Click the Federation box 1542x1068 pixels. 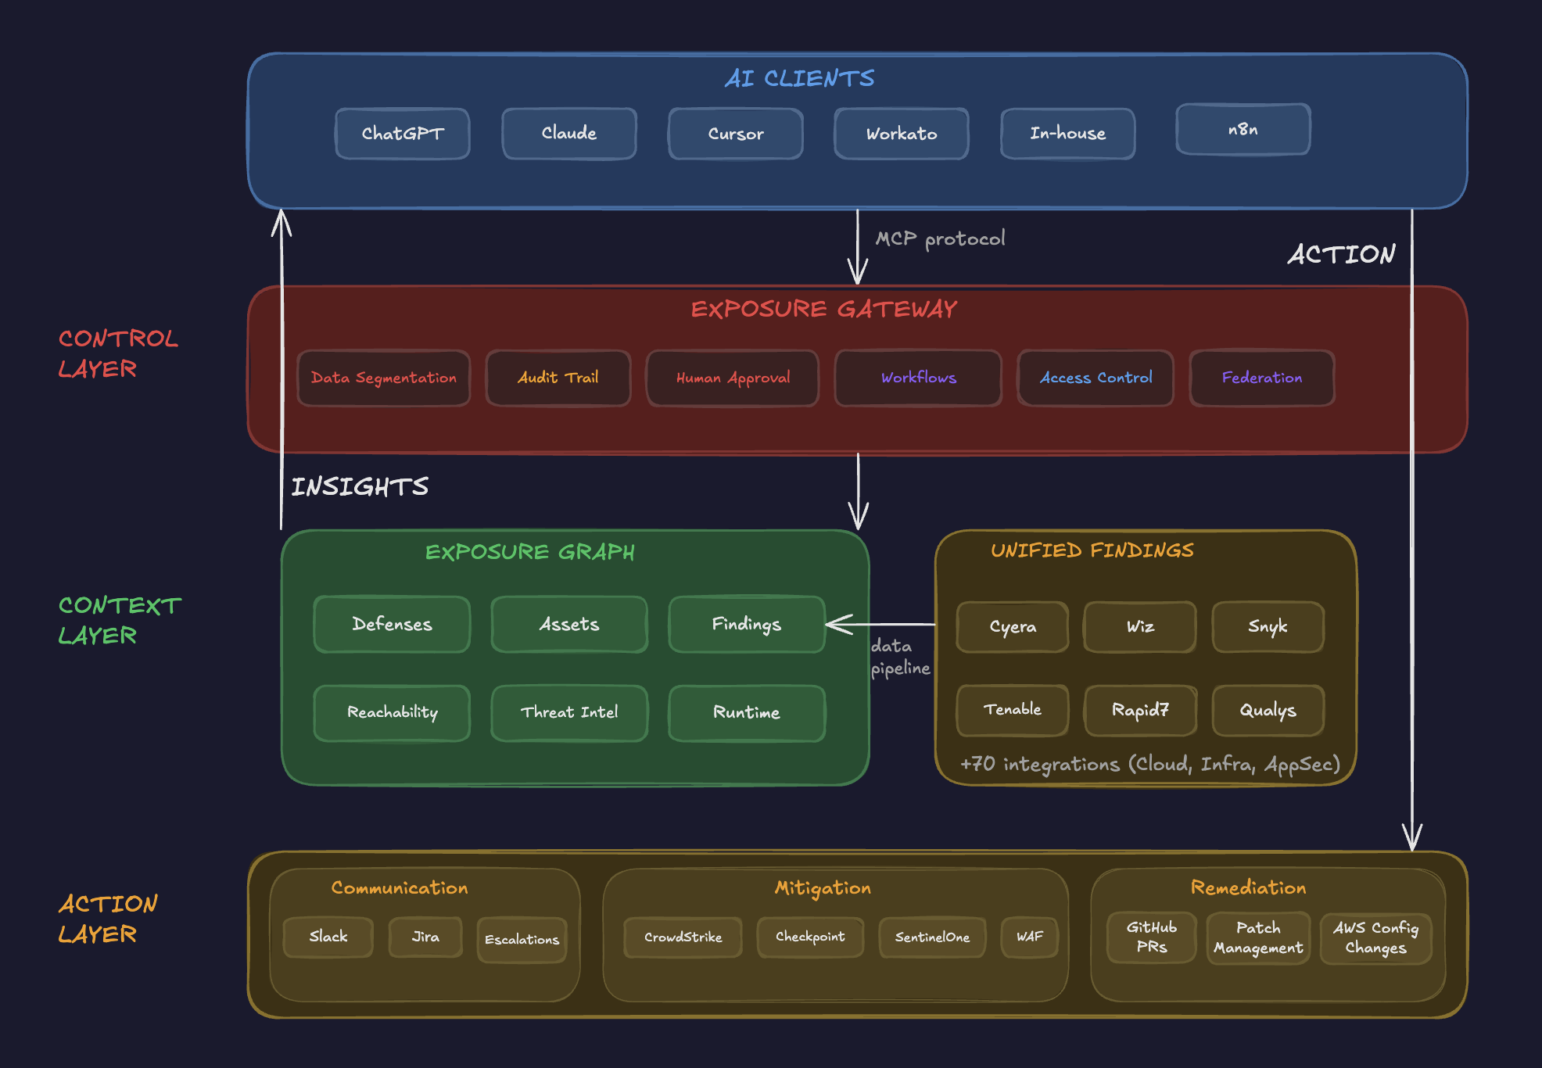1261,378
